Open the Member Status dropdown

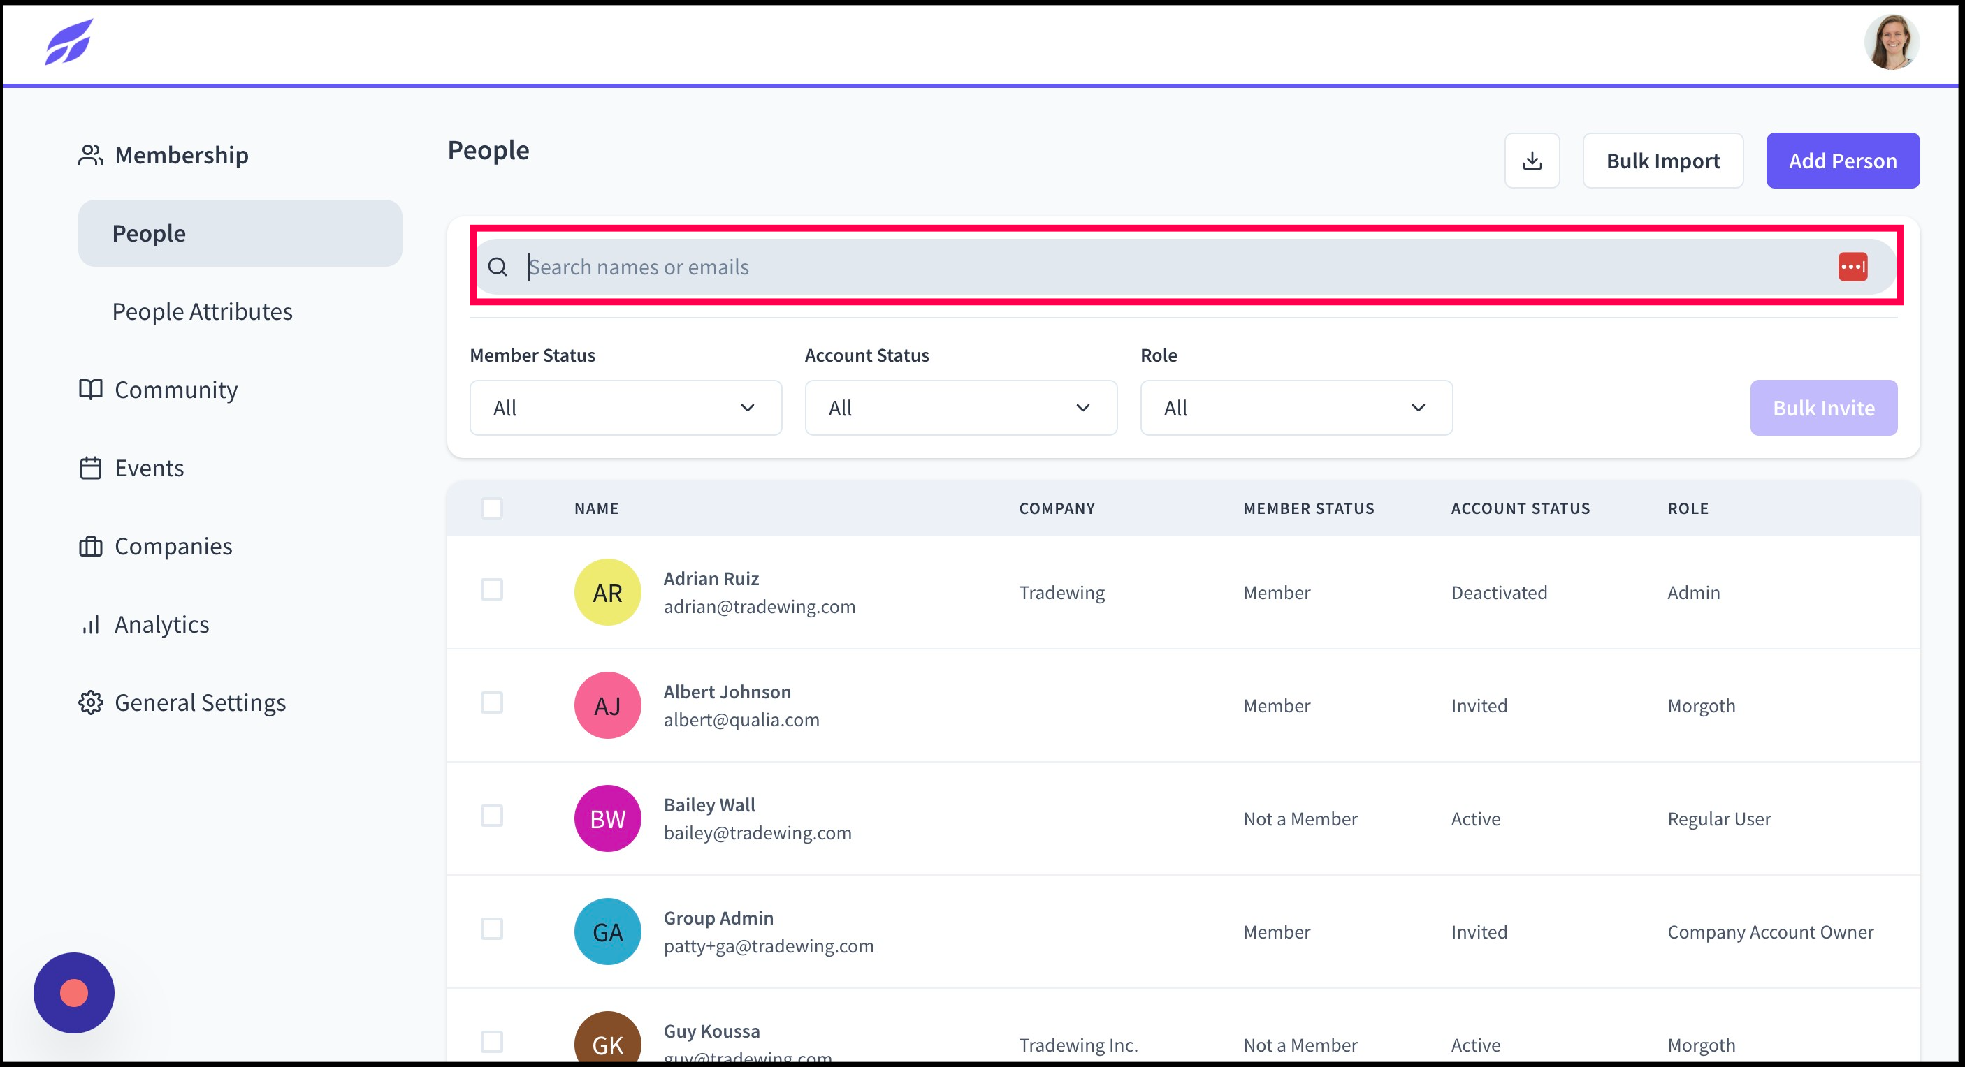pyautogui.click(x=625, y=408)
